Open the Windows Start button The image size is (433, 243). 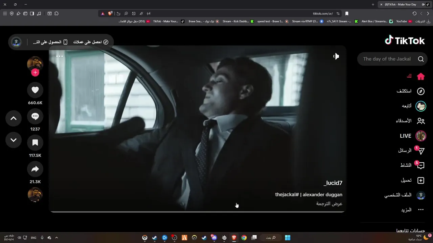tap(288, 238)
